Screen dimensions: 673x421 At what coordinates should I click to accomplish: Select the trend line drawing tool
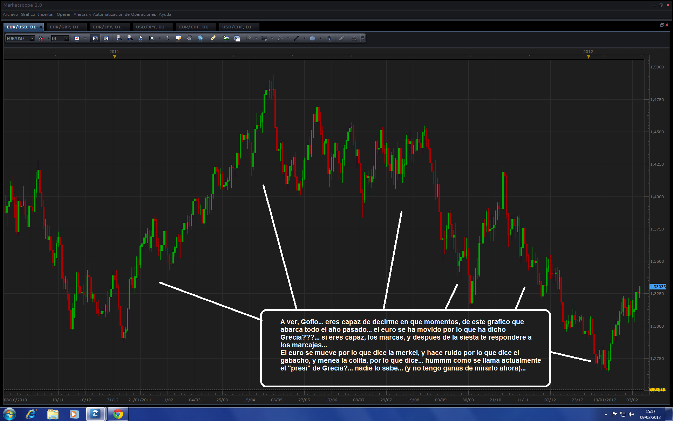[297, 38]
